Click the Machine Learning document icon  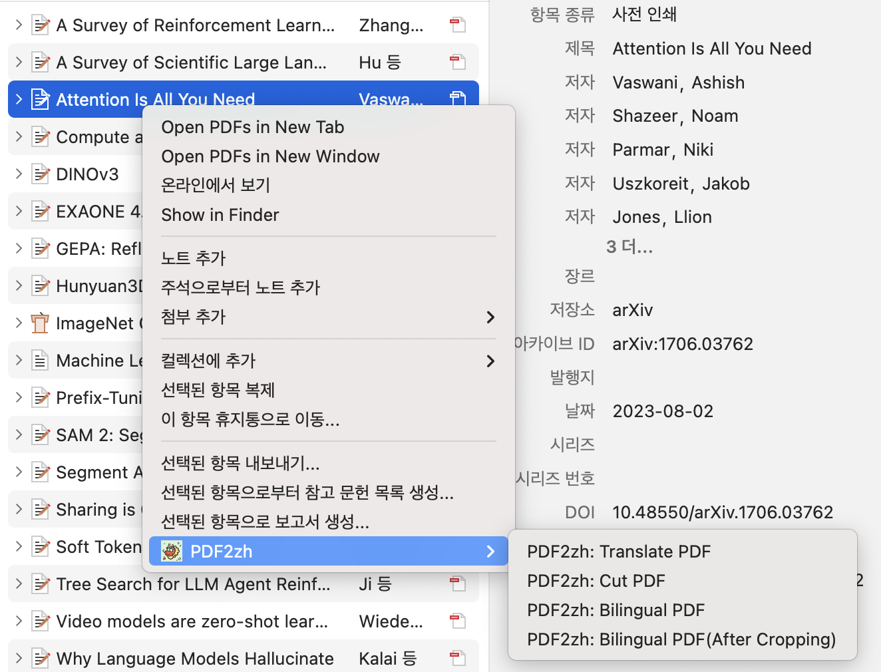coord(40,361)
